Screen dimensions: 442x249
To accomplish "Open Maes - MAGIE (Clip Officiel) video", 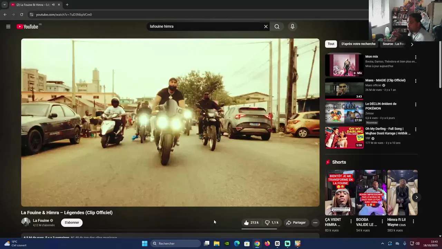I will pos(385,80).
